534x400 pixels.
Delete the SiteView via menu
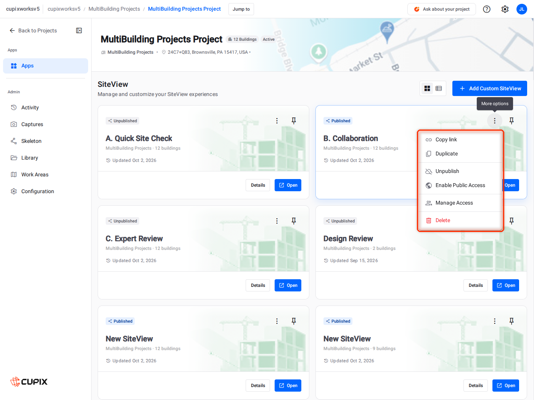(461, 221)
